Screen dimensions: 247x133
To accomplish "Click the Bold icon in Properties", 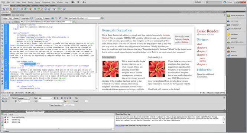I will [55, 98].
